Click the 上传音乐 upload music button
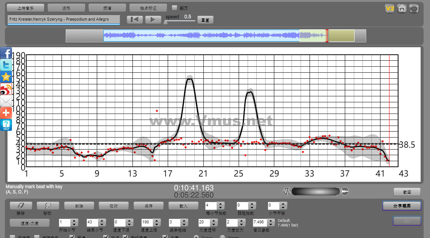Image resolution: width=430 pixels, height=238 pixels. click(26, 8)
